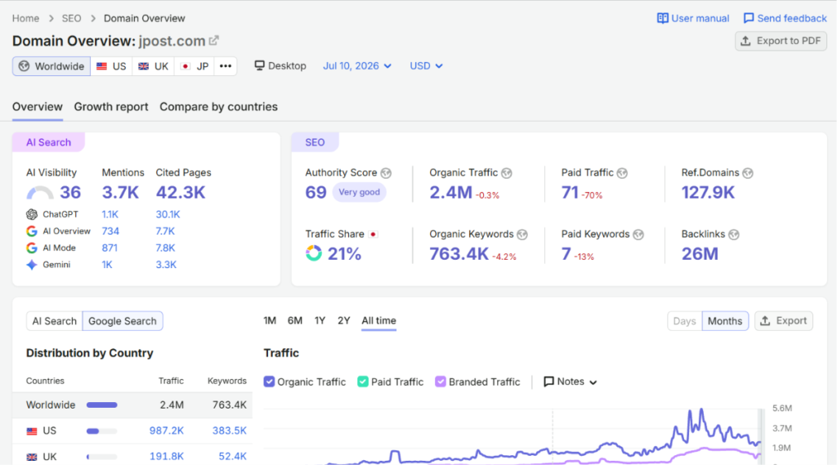Click the Send feedback chat icon
The image size is (837, 465).
pyautogui.click(x=749, y=18)
